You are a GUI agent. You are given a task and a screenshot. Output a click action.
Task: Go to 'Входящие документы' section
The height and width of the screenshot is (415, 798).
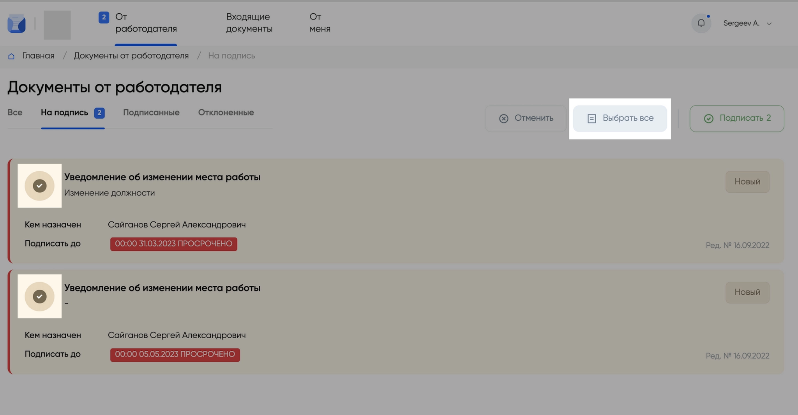pos(249,23)
